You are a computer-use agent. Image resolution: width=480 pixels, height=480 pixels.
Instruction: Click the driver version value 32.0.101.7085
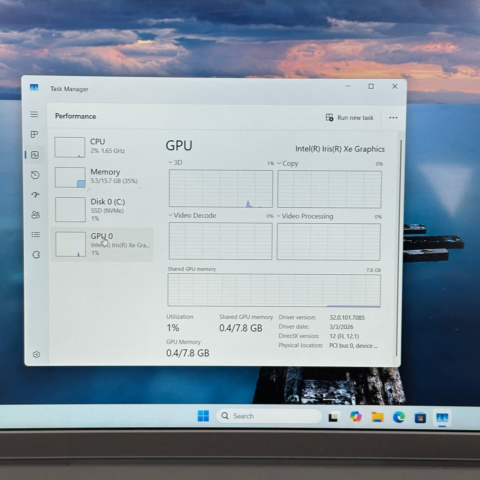pyautogui.click(x=347, y=318)
